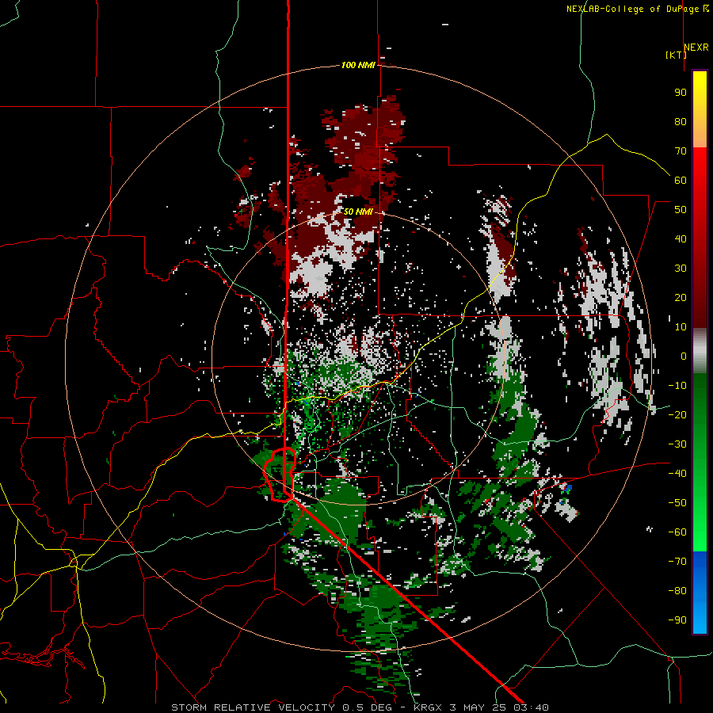Screen dimensions: 713x713
Task: Click the -60 value on the velocity scale
Action: click(x=677, y=532)
